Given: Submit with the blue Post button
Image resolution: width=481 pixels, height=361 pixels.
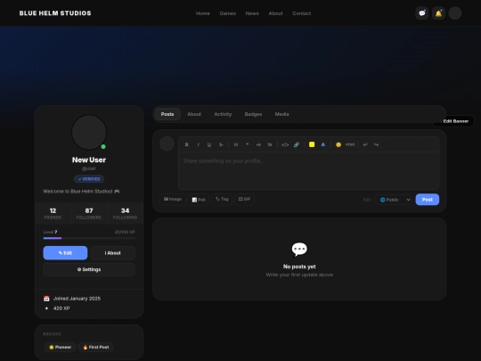Looking at the screenshot, I should (428, 200).
